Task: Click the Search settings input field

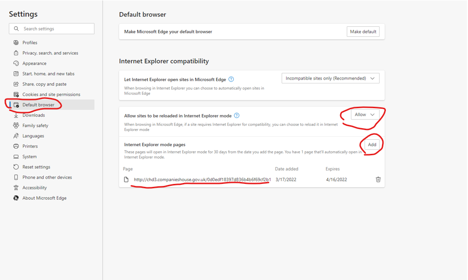Action: 52,29
